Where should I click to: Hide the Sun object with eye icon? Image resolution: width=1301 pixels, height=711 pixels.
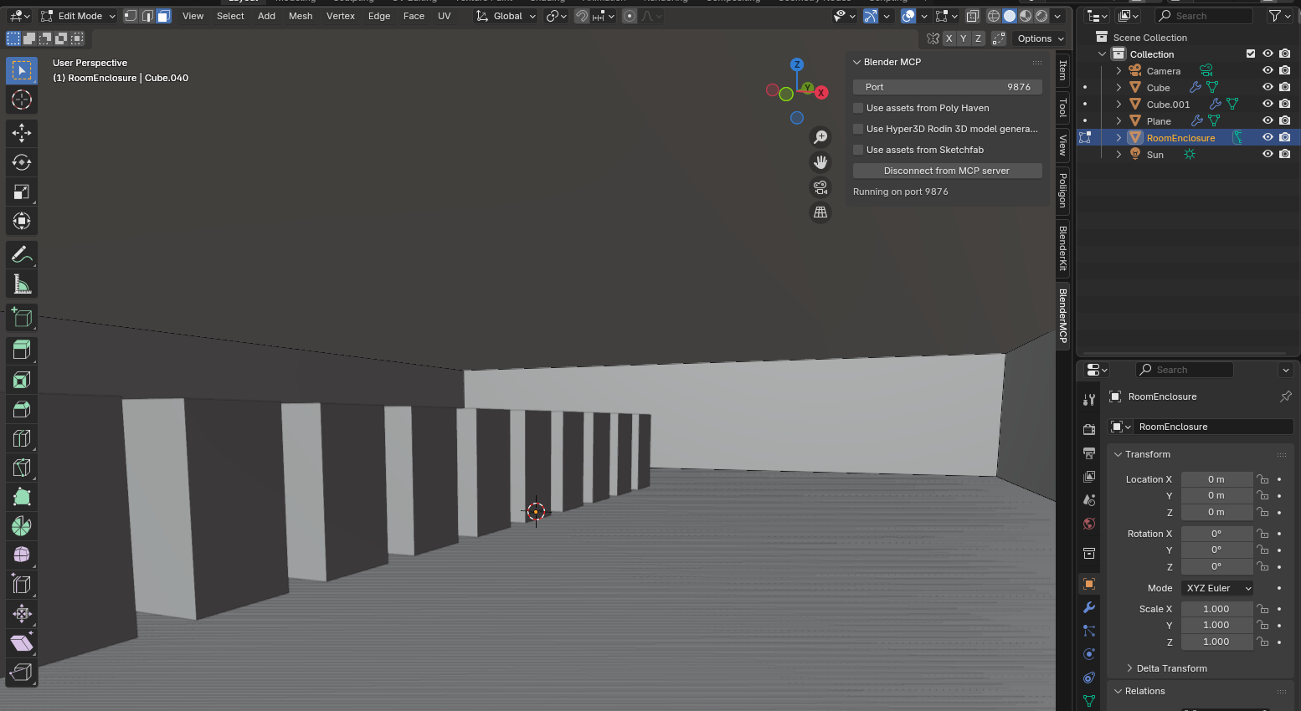tap(1268, 154)
